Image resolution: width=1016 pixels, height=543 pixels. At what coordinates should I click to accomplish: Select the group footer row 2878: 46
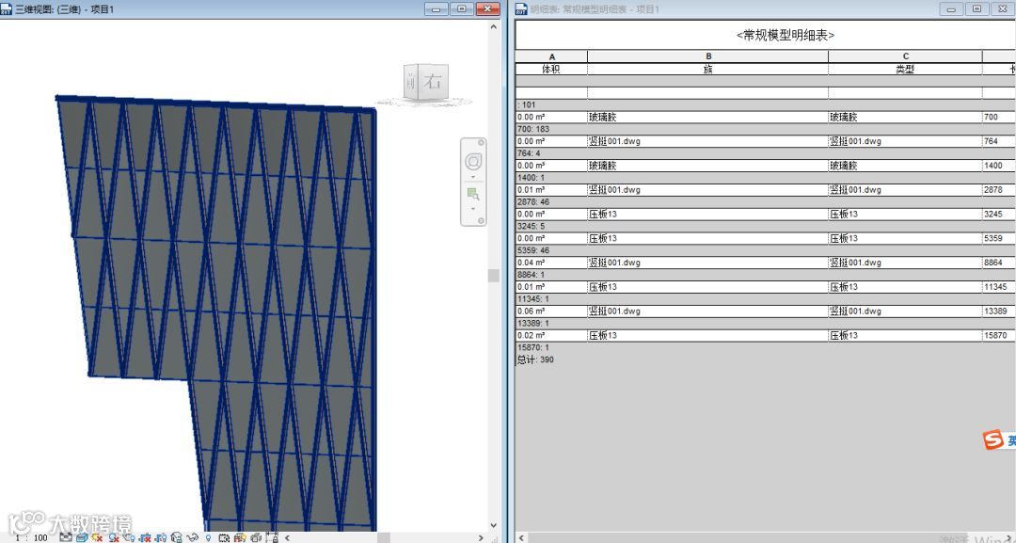[x=766, y=202]
